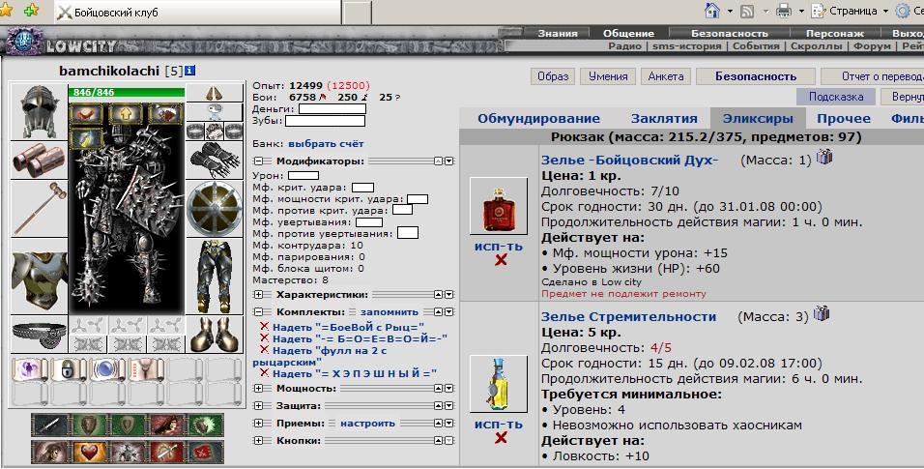Screen dimensions: 924x469
Task: Click the yellow potion bottle thumbnail
Action: [x=499, y=384]
